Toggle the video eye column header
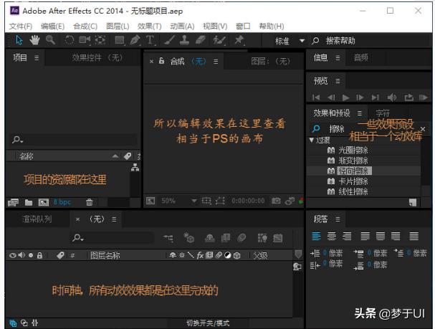Viewport: 435px width, 329px height. (13, 255)
